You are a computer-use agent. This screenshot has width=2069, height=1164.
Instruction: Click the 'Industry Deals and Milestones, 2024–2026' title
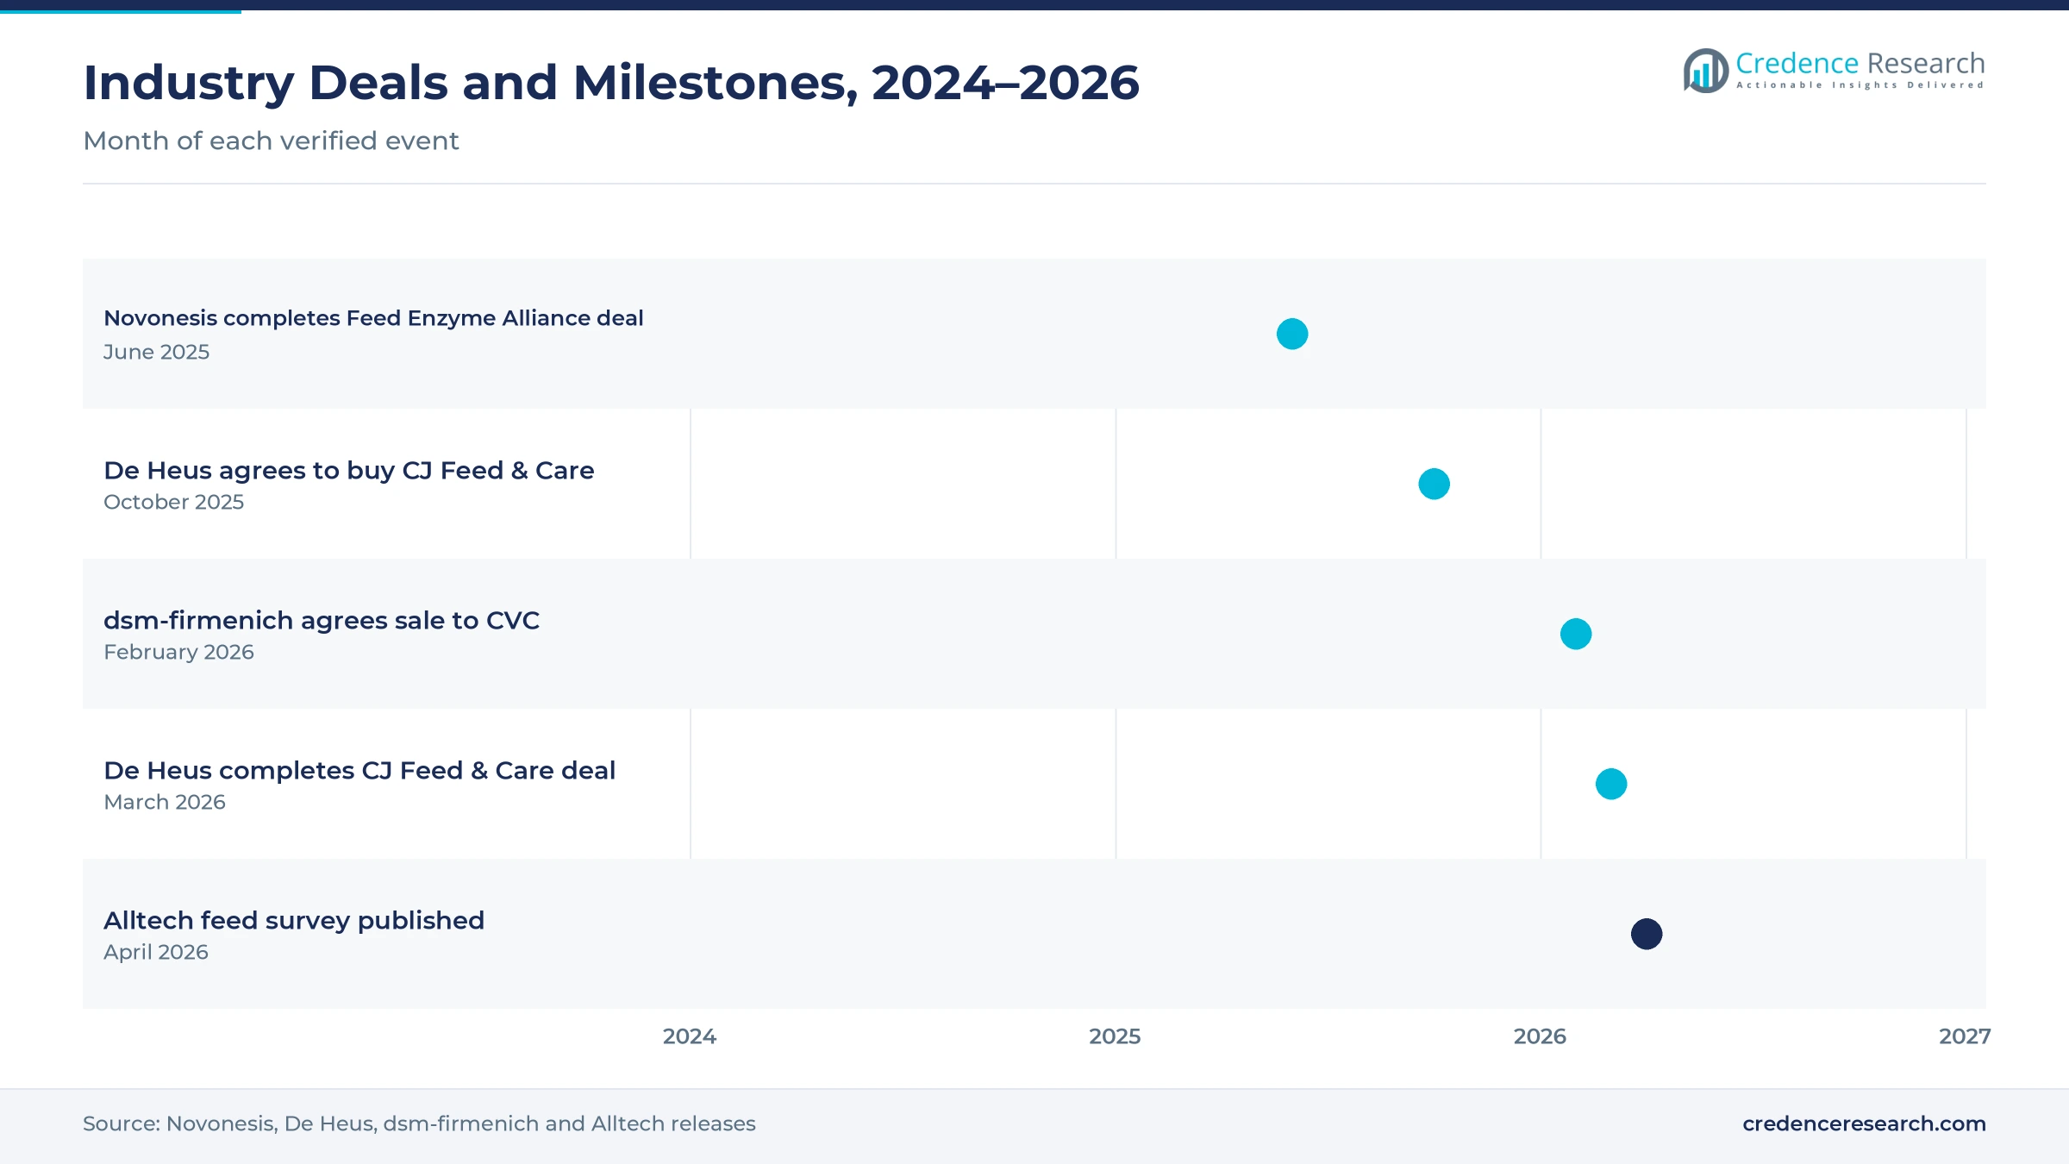(x=611, y=83)
